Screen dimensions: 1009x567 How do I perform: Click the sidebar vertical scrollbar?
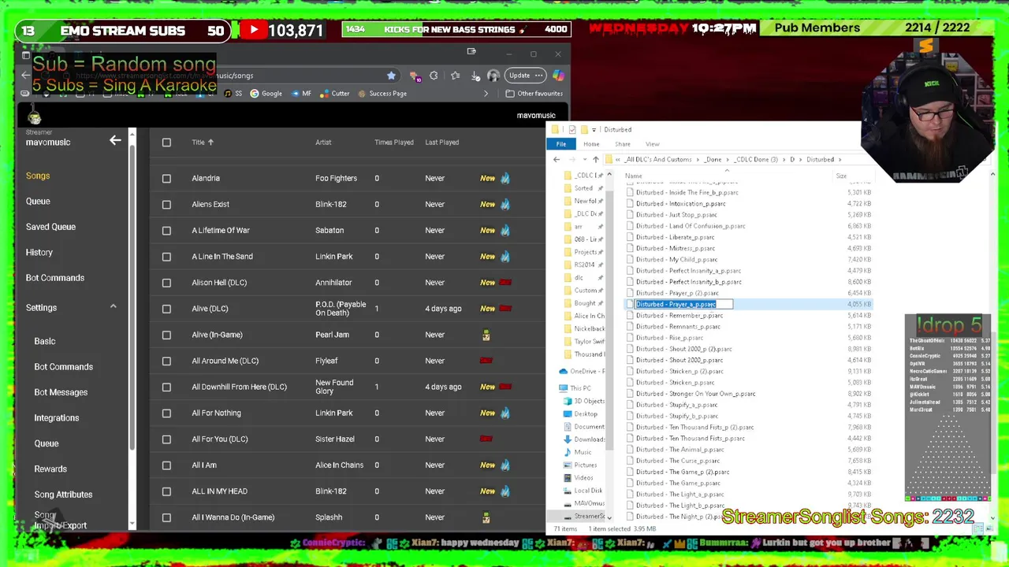132,299
